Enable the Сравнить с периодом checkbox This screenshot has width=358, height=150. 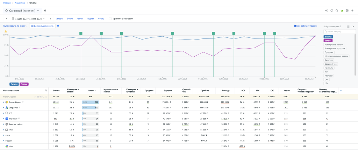pyautogui.click(x=110, y=19)
